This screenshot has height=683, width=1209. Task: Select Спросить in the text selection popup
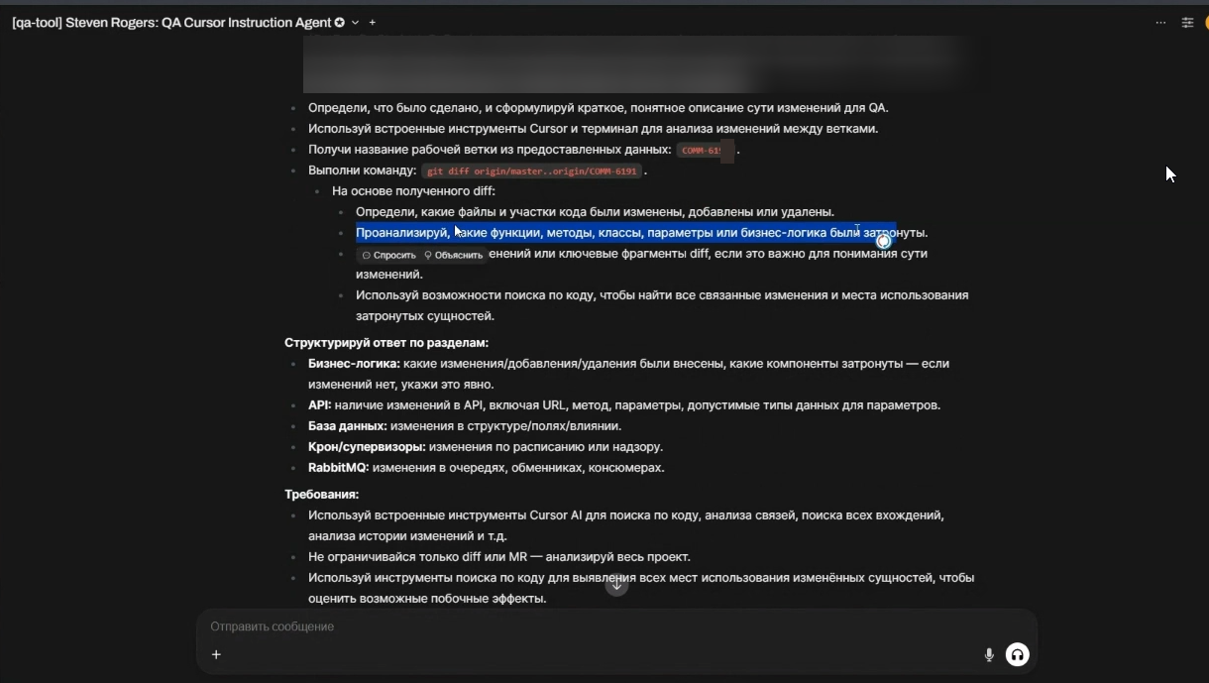pyautogui.click(x=394, y=255)
